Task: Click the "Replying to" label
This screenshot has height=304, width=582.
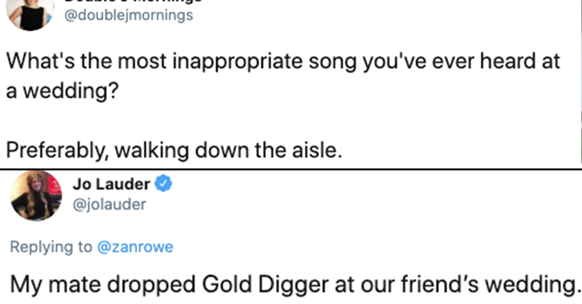Action: pyautogui.click(x=50, y=247)
